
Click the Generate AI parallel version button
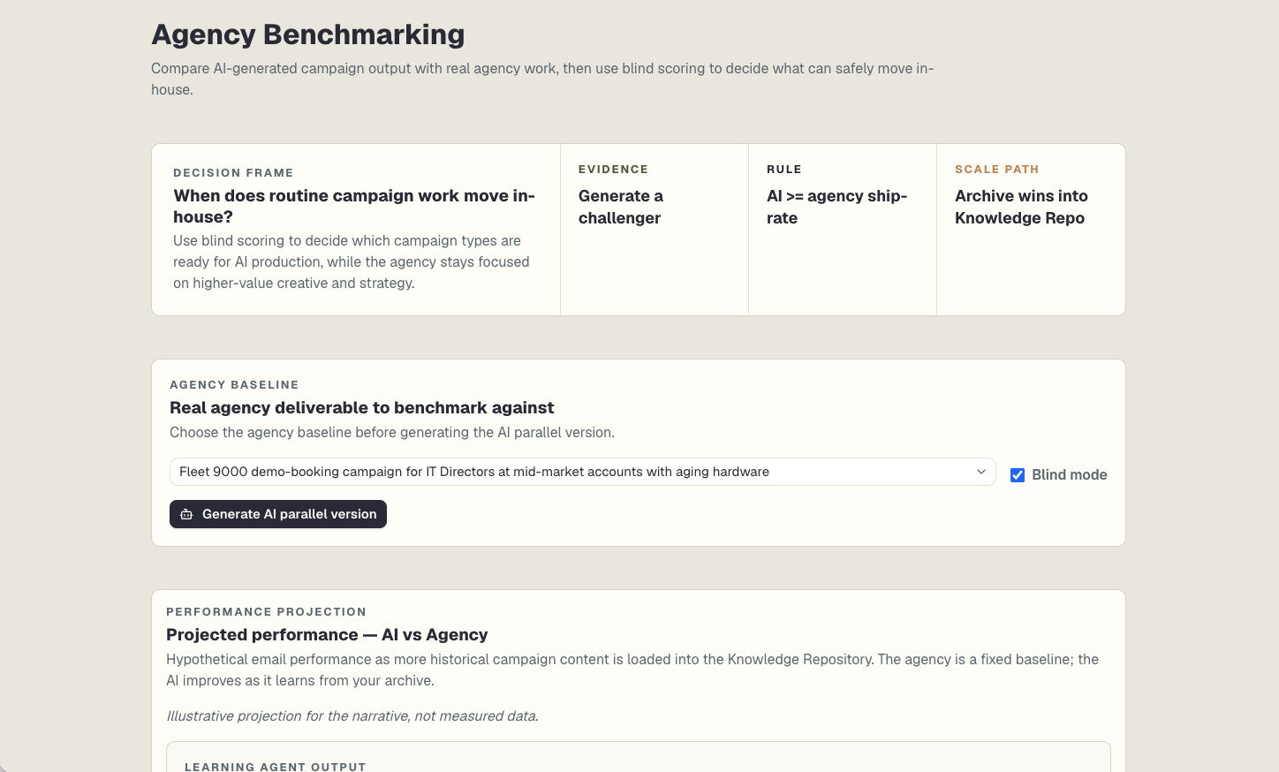[x=278, y=514]
